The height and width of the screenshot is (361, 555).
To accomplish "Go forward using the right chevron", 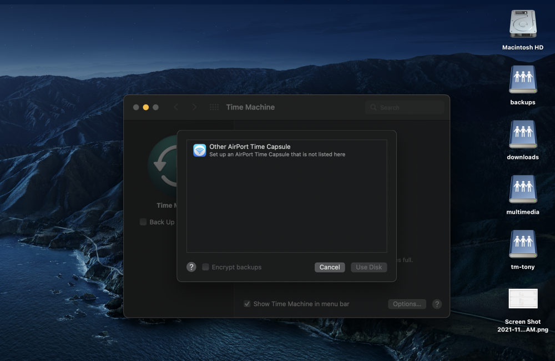I will tap(194, 107).
